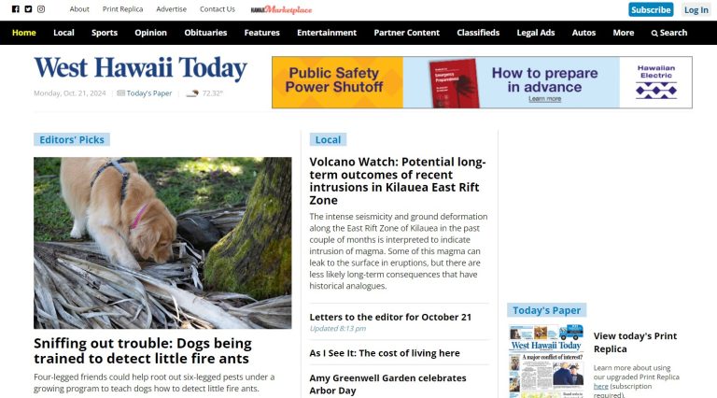Open the Print Replica top link
Viewport: 717px width, 398px height.
click(x=122, y=9)
